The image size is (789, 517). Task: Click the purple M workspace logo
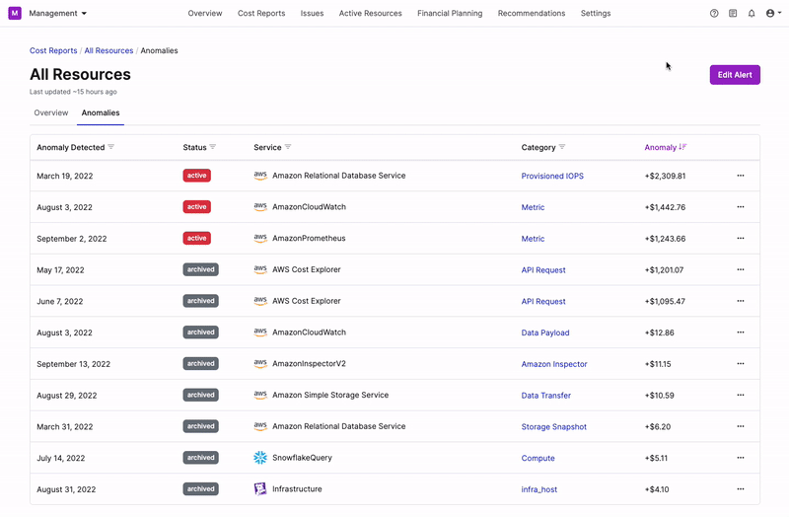coord(15,13)
